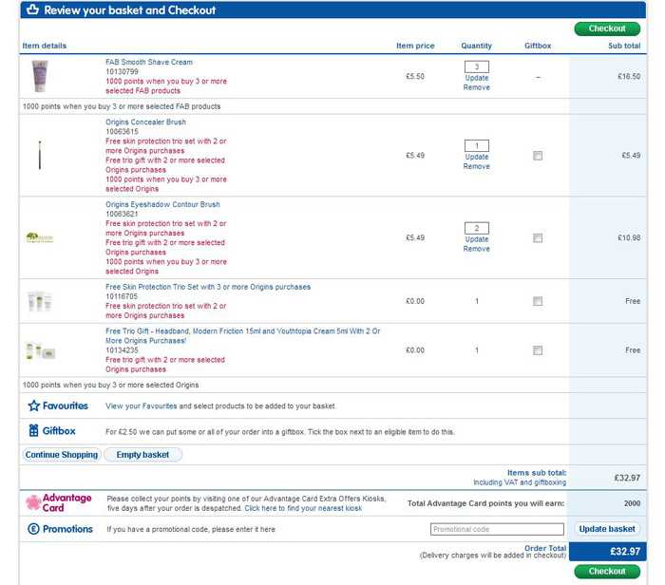Screen dimensions: 665x585
Task: Click the Promotional code input field
Action: (497, 530)
